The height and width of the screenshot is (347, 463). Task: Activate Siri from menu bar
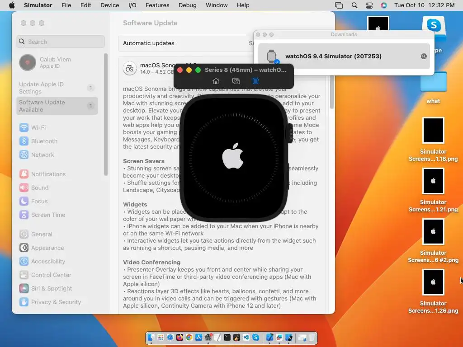click(383, 5)
